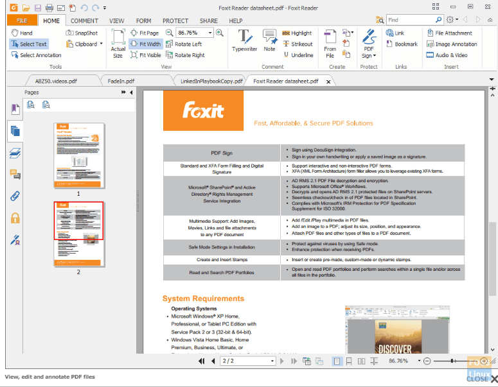498x387 pixels.
Task: Rotate the page left
Action: pyautogui.click(x=184, y=44)
